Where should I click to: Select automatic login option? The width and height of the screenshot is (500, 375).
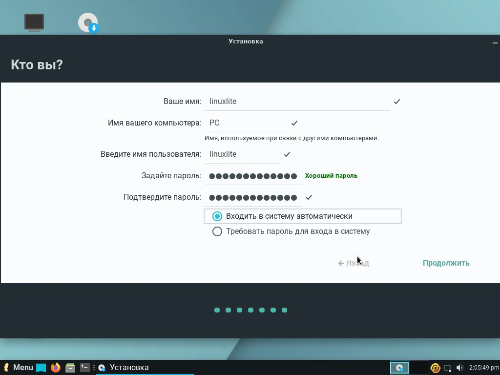(217, 216)
